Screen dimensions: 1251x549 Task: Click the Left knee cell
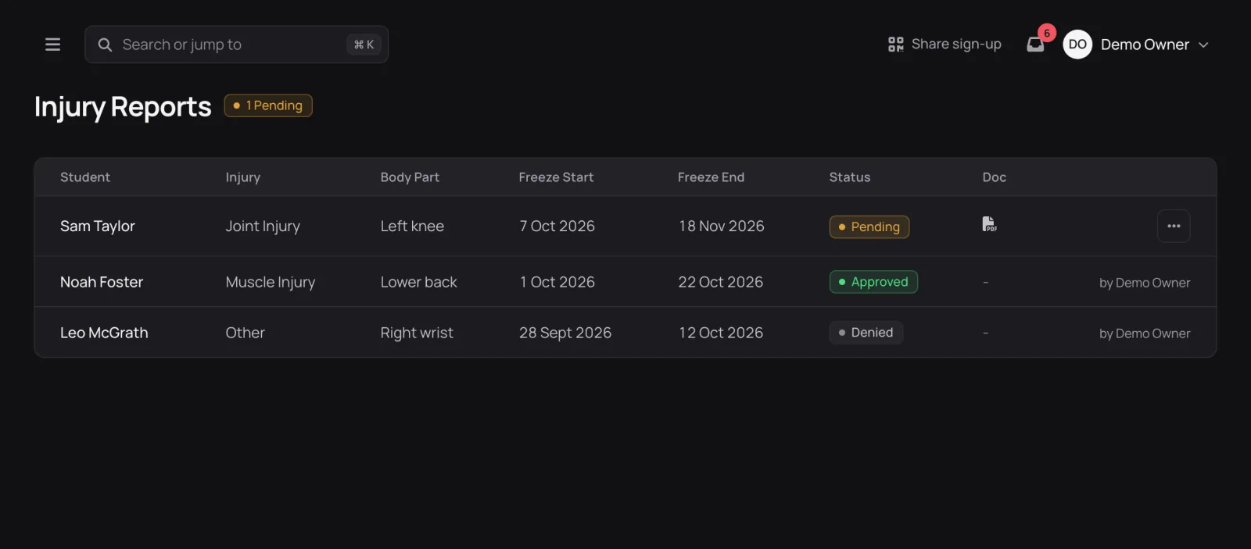pyautogui.click(x=412, y=226)
